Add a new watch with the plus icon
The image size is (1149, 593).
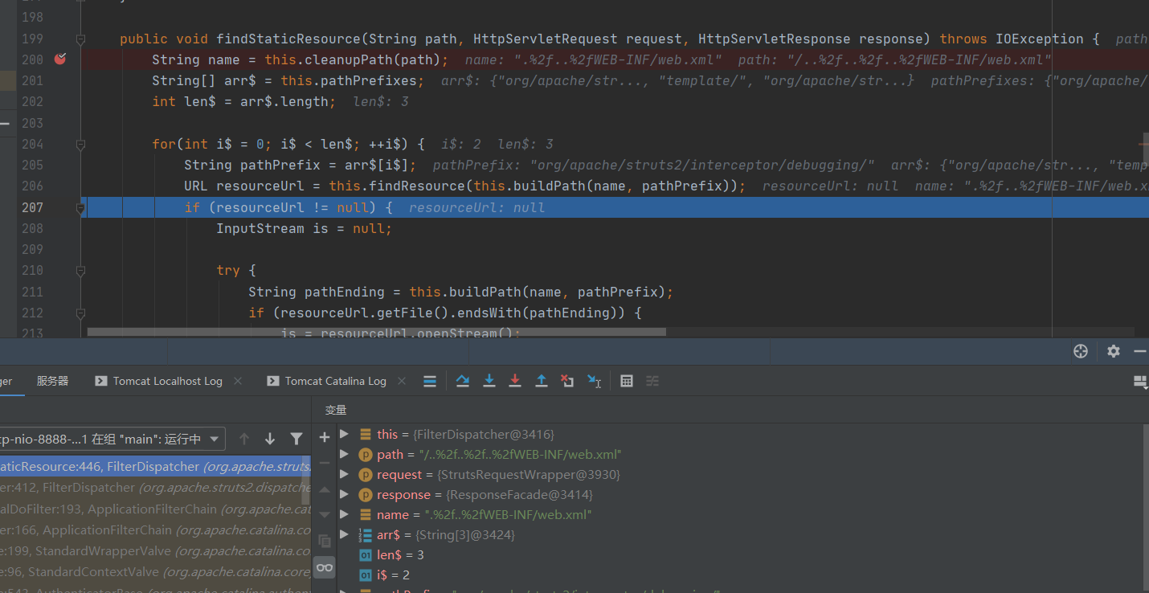click(325, 437)
